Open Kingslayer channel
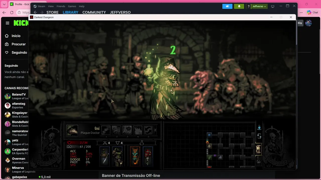321x180 pixels. coord(16,114)
